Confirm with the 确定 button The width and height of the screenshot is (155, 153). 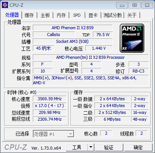pos(138,147)
